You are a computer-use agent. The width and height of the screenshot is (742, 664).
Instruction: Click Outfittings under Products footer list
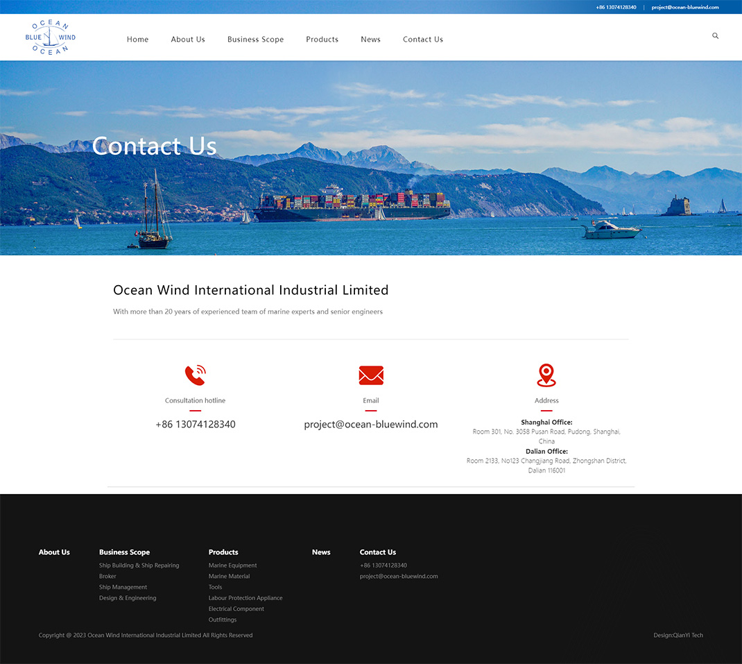pyautogui.click(x=222, y=620)
